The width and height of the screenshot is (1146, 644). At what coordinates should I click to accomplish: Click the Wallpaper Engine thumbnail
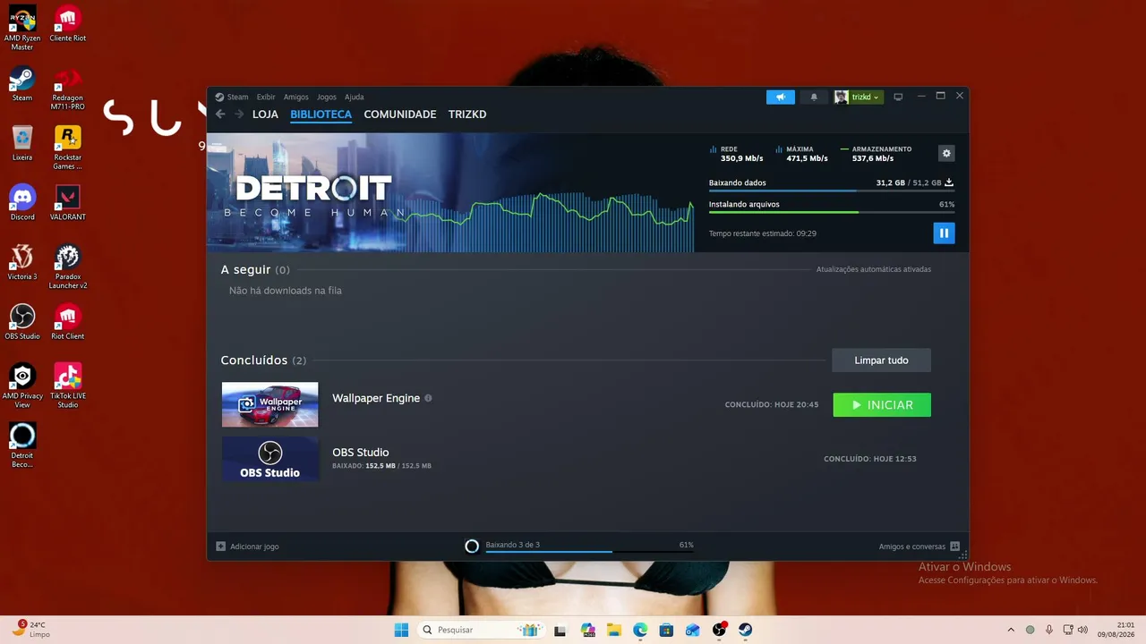point(269,404)
